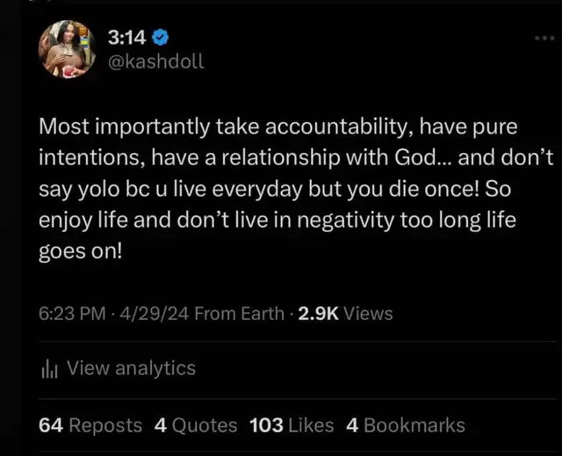The height and width of the screenshot is (456, 562).
Task: Click the 6:23 PM post time
Action: click(74, 314)
